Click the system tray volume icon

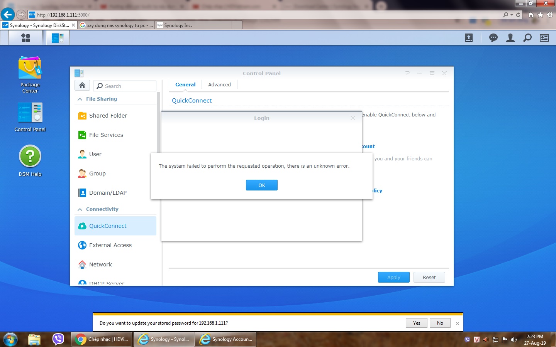pyautogui.click(x=514, y=340)
